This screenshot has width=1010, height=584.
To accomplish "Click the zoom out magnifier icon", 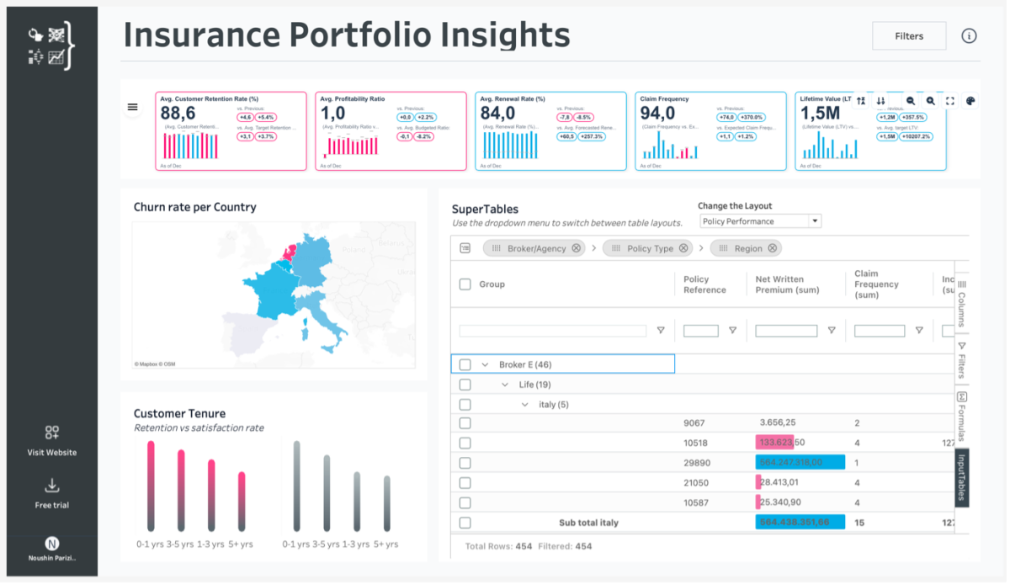I will [x=910, y=101].
